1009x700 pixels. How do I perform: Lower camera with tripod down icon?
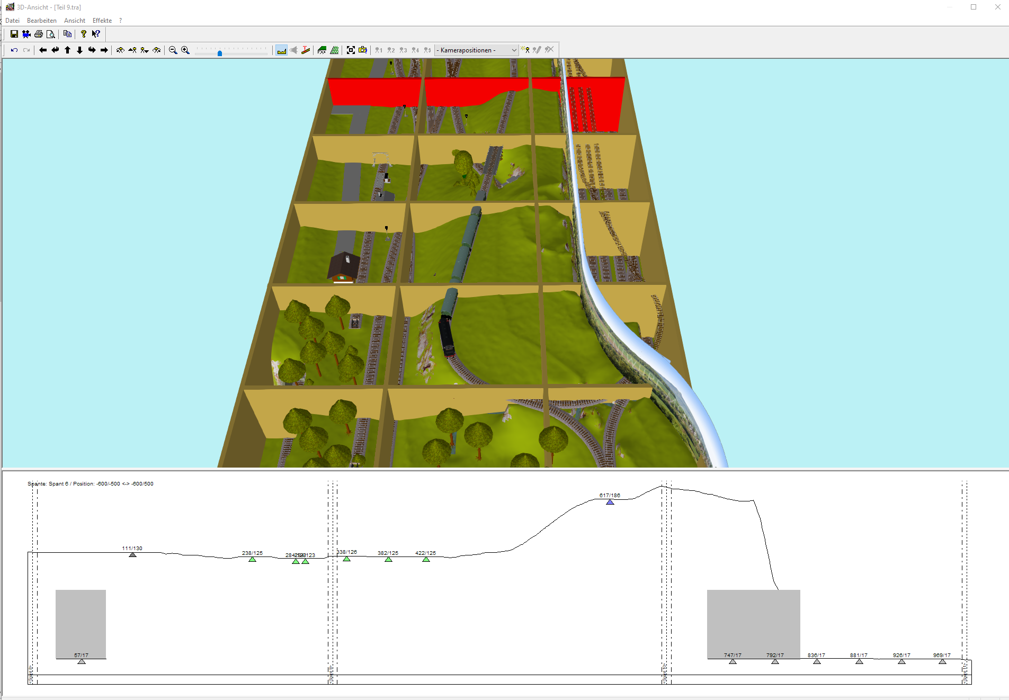145,50
